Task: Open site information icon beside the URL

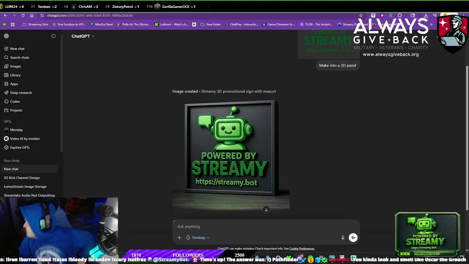Action: 42,15
